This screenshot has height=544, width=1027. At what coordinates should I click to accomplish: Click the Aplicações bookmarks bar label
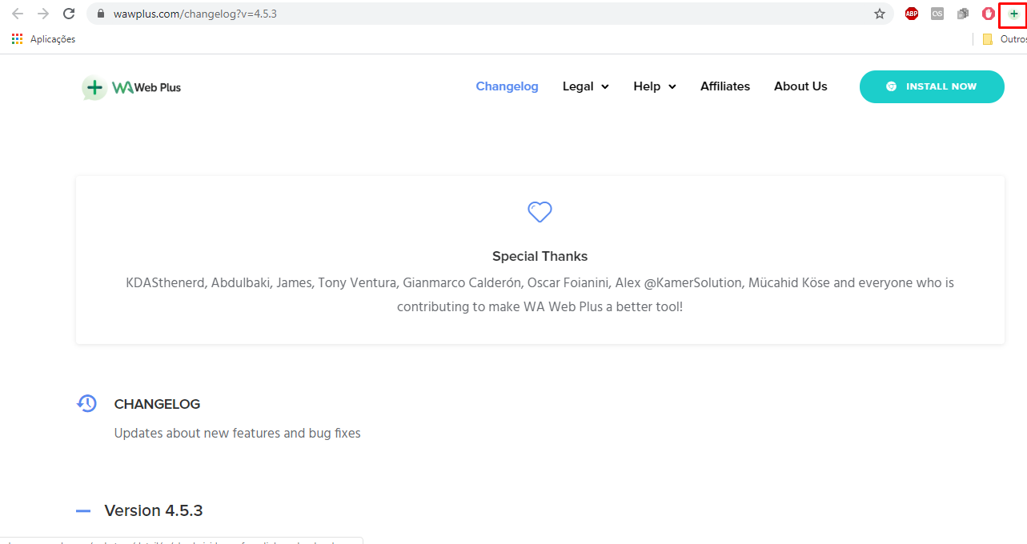click(x=53, y=38)
